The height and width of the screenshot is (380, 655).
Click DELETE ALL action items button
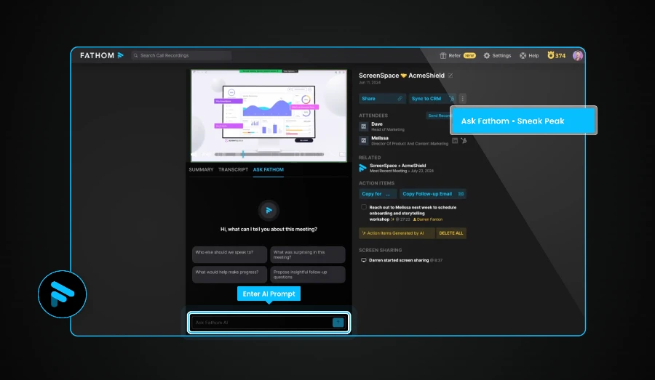click(x=451, y=233)
